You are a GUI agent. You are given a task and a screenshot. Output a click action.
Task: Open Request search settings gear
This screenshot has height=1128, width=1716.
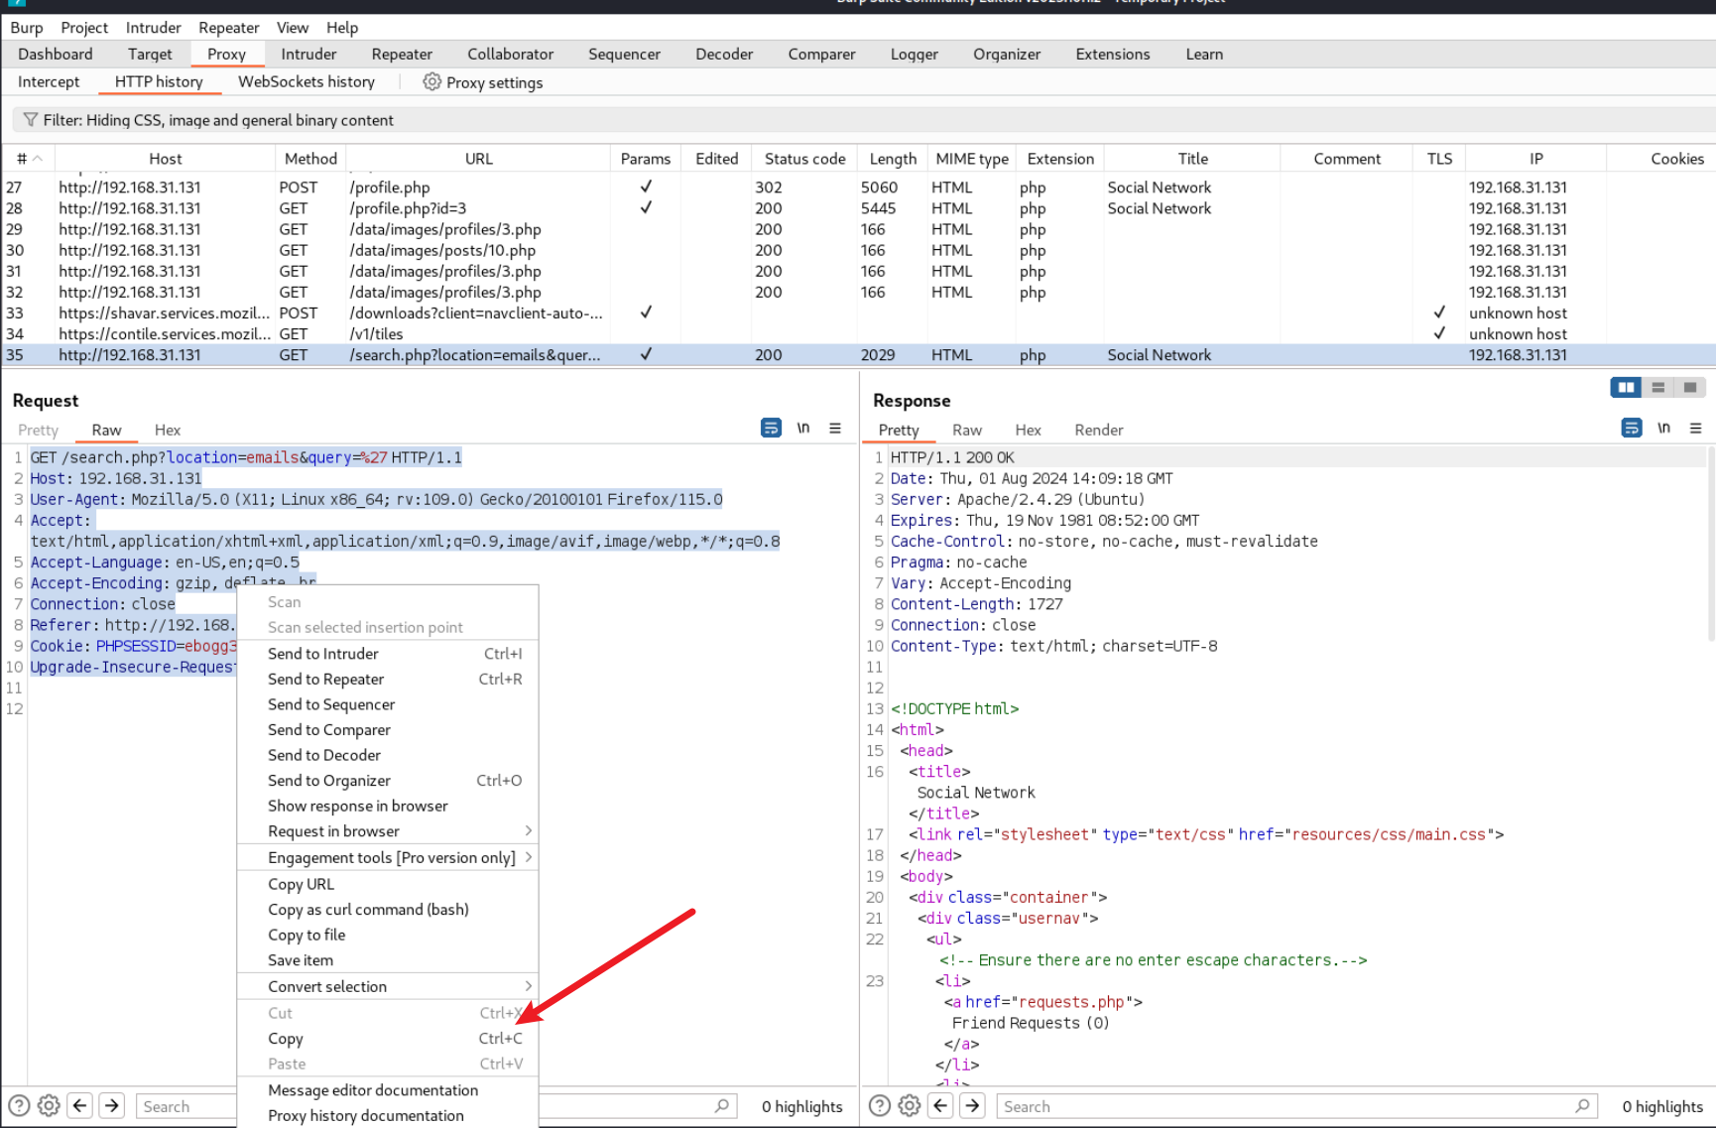coord(49,1105)
